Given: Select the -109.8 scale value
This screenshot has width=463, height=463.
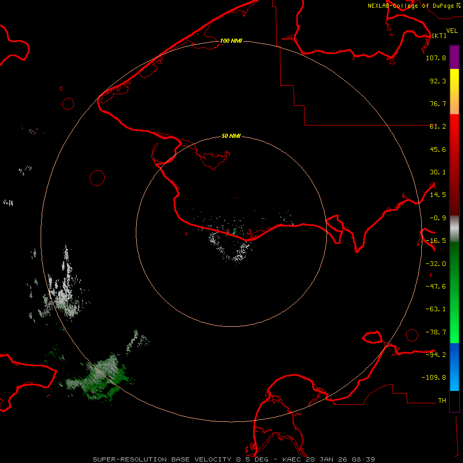Looking at the screenshot, I should pos(434,378).
